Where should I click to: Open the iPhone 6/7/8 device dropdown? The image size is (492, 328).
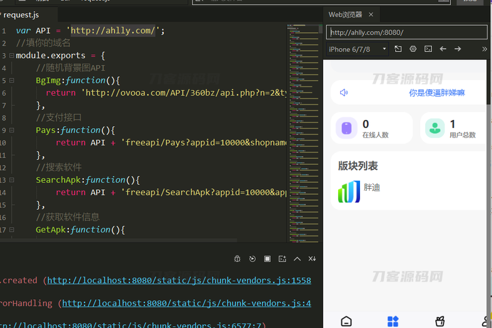coord(358,49)
